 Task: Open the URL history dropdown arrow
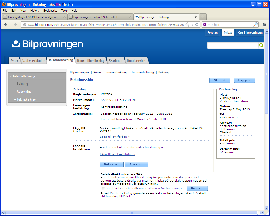pyautogui.click(x=192, y=24)
